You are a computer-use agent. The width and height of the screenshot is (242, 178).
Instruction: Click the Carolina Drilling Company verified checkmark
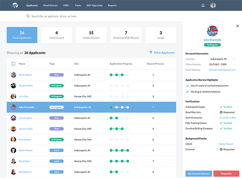coord(221,128)
